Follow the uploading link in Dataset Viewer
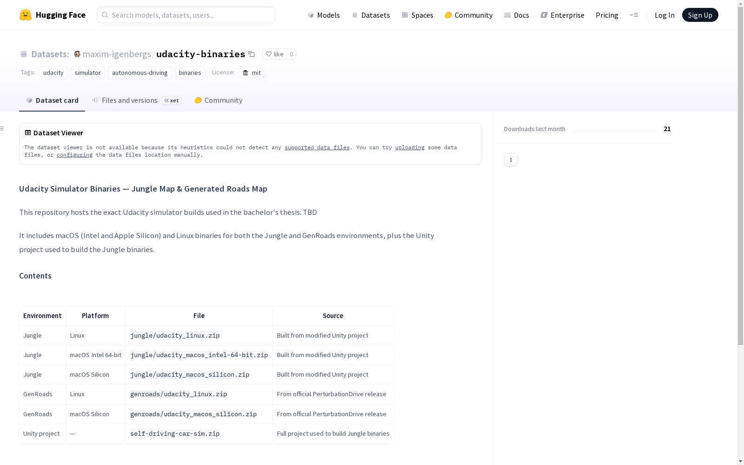Screen dimensions: 744x465 click(410, 147)
